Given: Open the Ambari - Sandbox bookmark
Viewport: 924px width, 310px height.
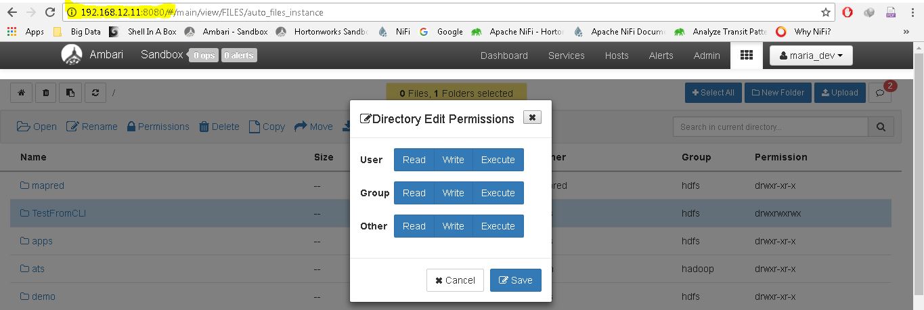Looking at the screenshot, I should point(226,32).
